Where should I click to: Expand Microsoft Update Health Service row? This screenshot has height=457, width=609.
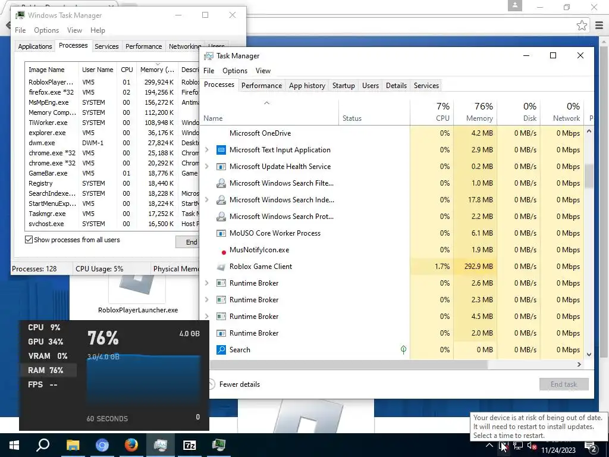pyautogui.click(x=206, y=167)
